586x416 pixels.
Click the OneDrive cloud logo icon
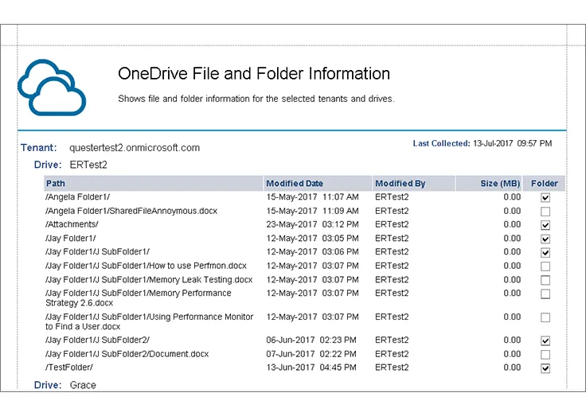pos(52,87)
